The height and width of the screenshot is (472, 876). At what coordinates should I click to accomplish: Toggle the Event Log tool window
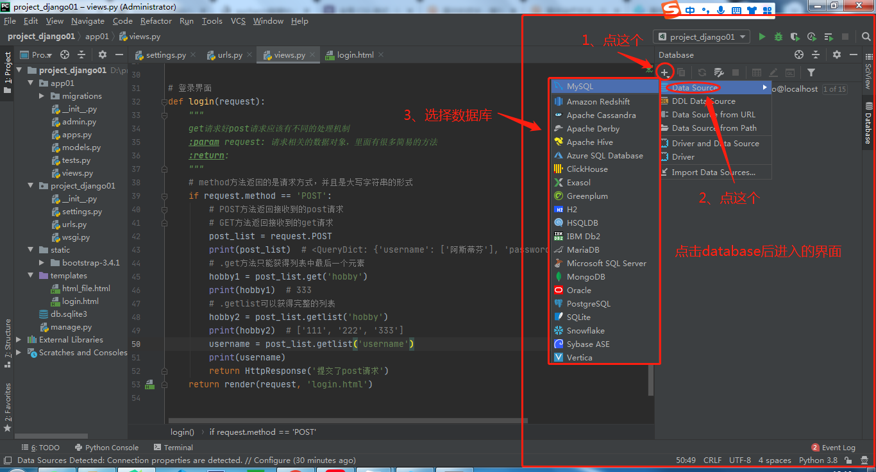click(x=833, y=448)
